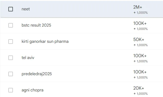Click 100K+ volume in tel aviv row
Viewport: 163px width, 97px height.
click(x=140, y=56)
